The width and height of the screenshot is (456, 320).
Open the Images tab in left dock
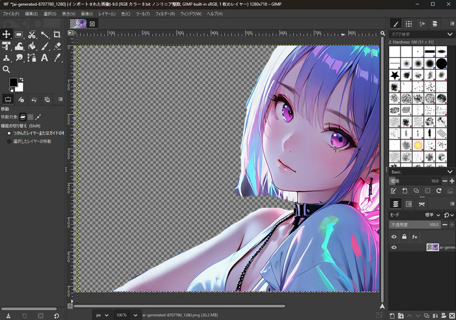(47, 100)
